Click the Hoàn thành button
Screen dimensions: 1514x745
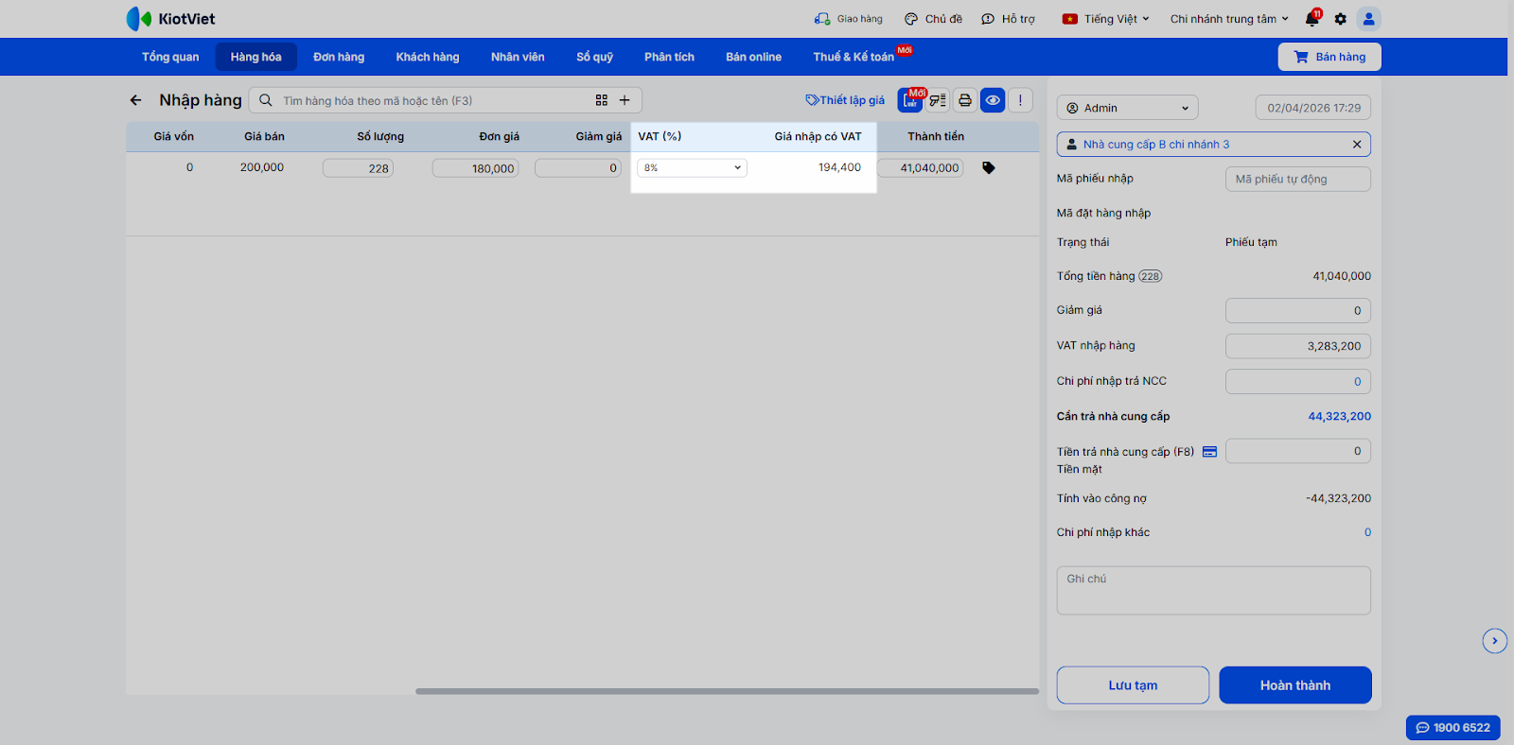coord(1295,685)
